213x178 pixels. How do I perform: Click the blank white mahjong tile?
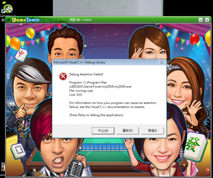(x=18, y=151)
